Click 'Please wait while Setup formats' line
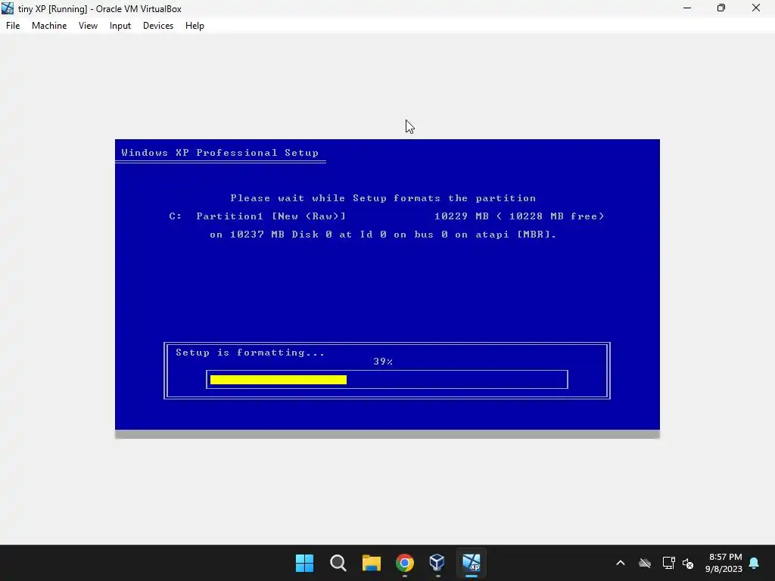 [383, 198]
